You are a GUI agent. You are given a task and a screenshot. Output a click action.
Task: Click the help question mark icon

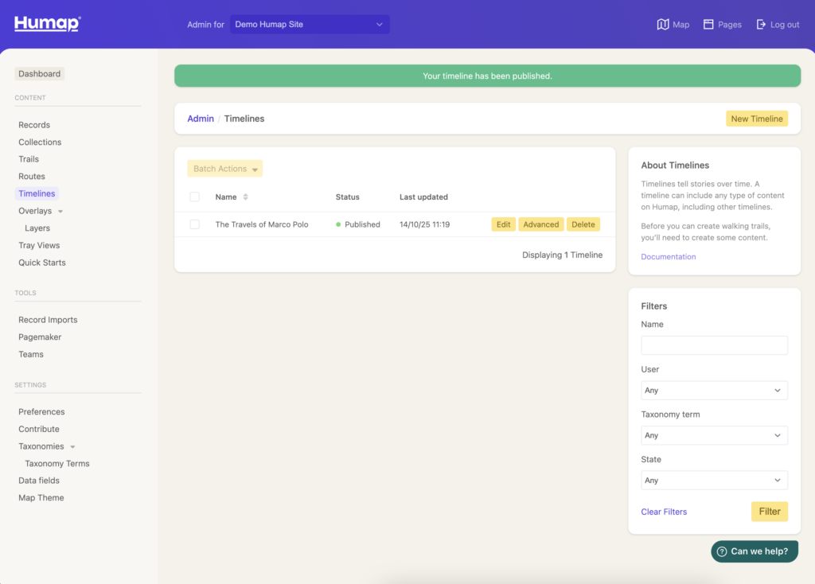click(x=722, y=551)
